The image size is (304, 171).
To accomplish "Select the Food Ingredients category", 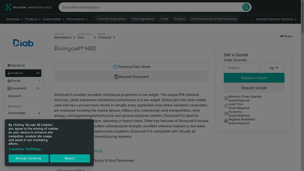I will click(143, 19).
